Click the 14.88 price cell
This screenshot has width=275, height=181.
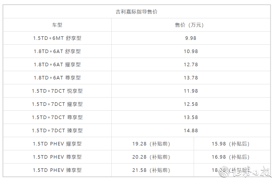click(191, 130)
